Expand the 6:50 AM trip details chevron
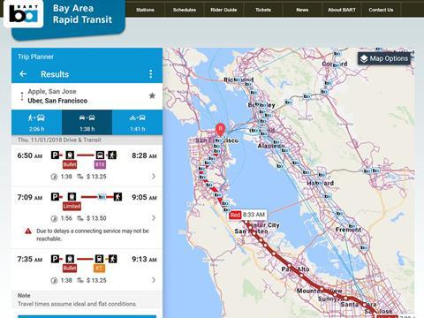Image resolution: width=424 pixels, height=318 pixels. click(x=154, y=177)
